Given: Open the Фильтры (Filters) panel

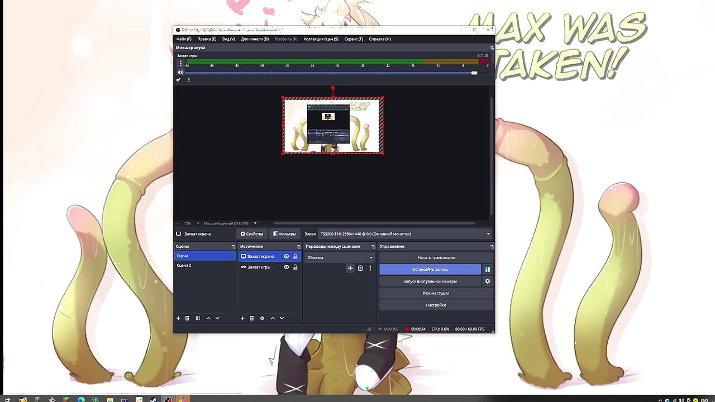Looking at the screenshot, I should [284, 233].
